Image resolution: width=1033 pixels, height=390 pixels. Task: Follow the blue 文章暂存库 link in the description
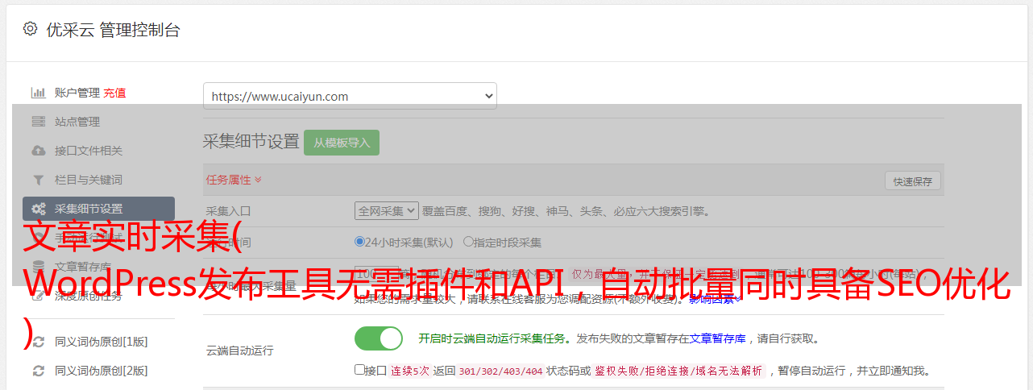[x=718, y=338]
